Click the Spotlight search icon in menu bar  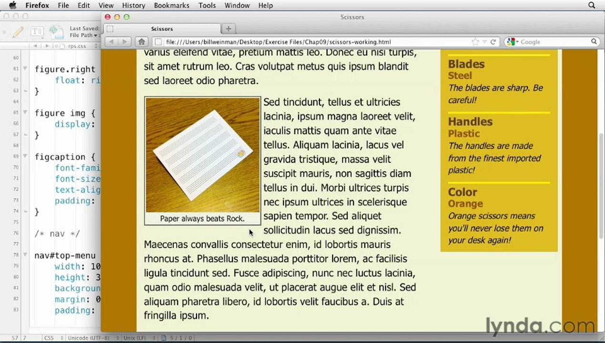click(x=592, y=5)
